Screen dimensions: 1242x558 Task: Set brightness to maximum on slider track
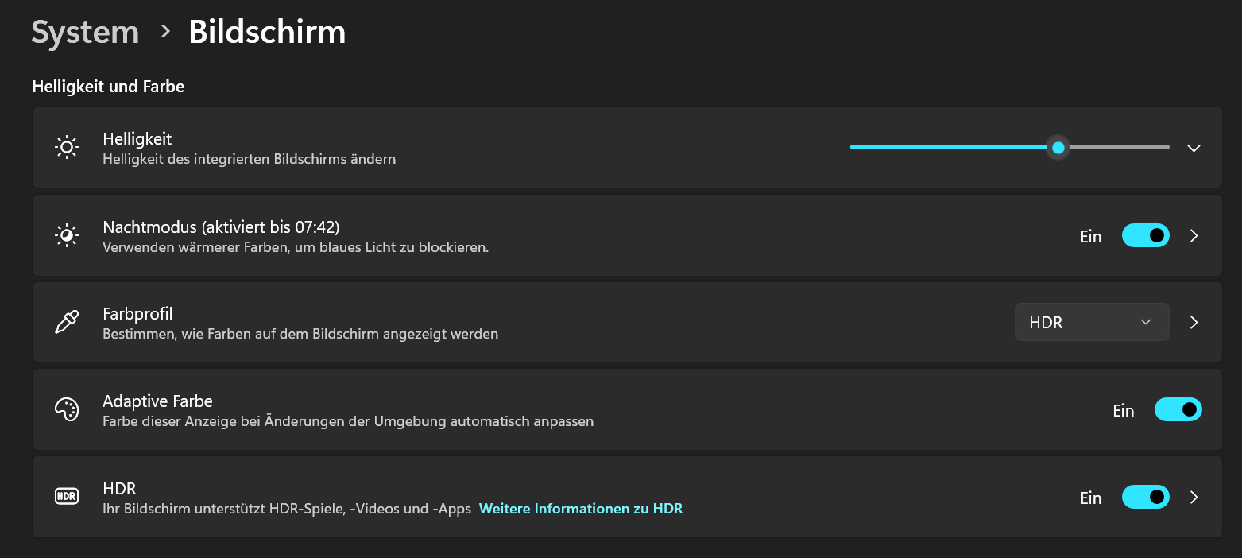[x=1167, y=147]
